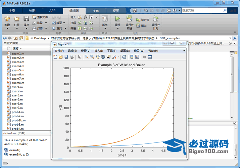Viewport: 240px width, 168px height.
Task: Select prob4.m in file list
Action: click(17, 129)
